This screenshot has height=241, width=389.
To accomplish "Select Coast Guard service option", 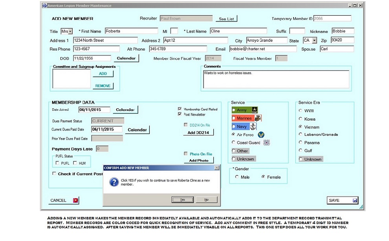I will 233,143.
